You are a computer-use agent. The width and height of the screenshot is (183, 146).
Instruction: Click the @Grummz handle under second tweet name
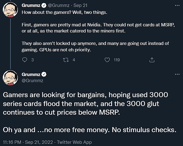(x=32, y=80)
